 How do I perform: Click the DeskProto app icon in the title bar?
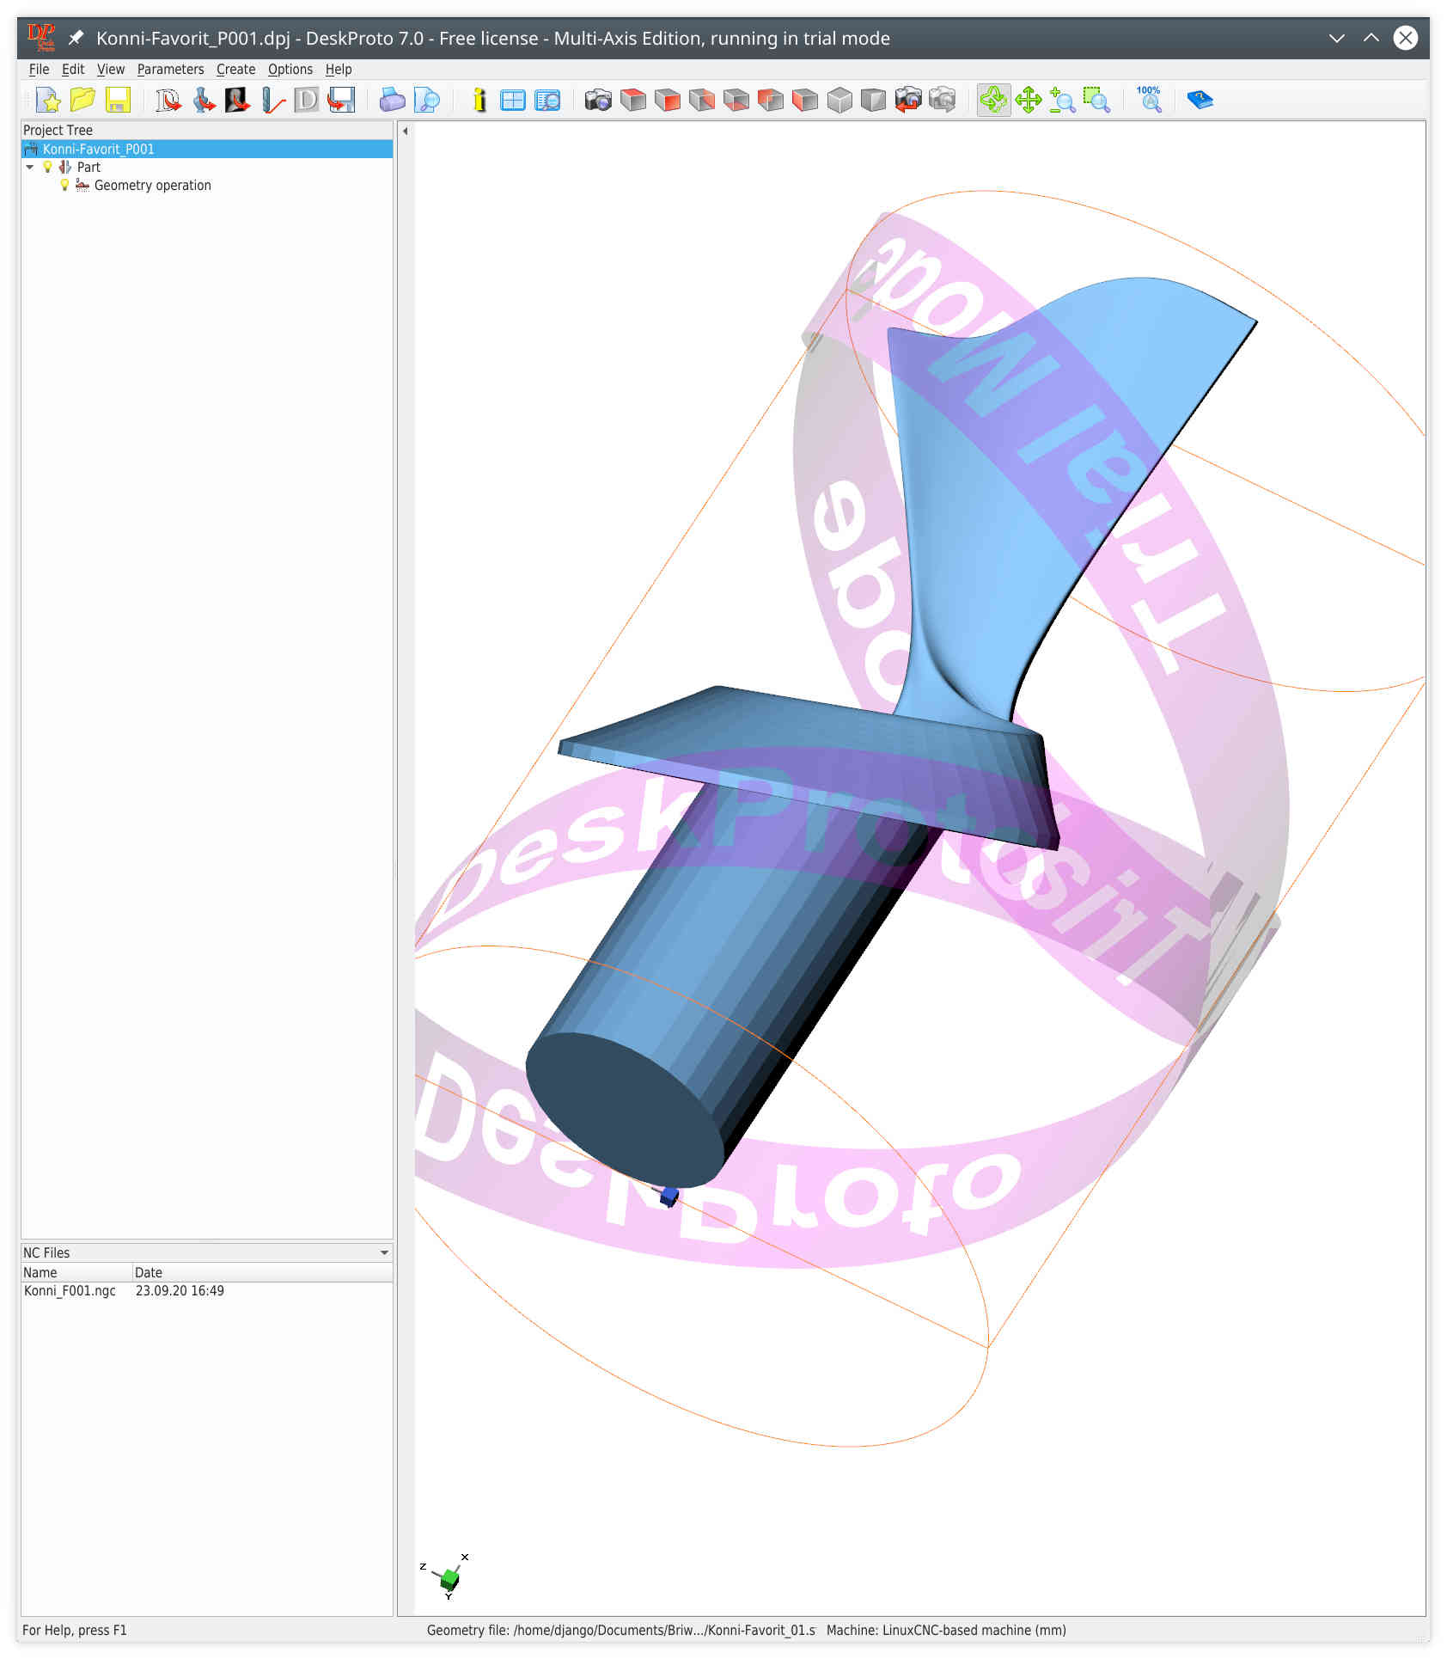(x=40, y=38)
